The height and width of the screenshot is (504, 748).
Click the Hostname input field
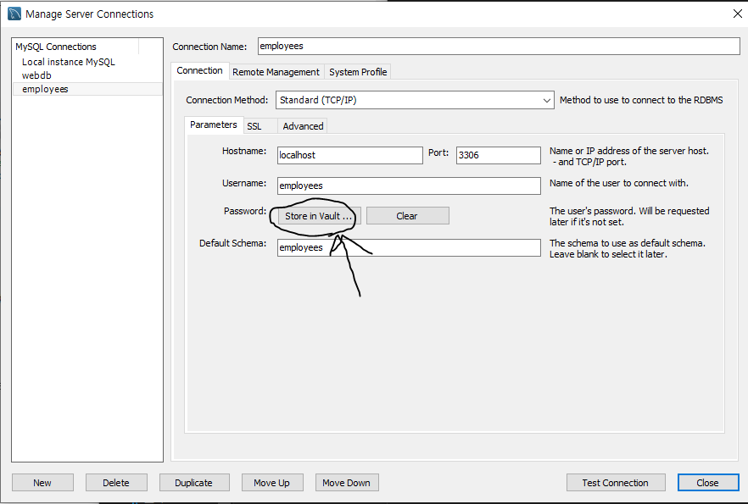click(349, 155)
